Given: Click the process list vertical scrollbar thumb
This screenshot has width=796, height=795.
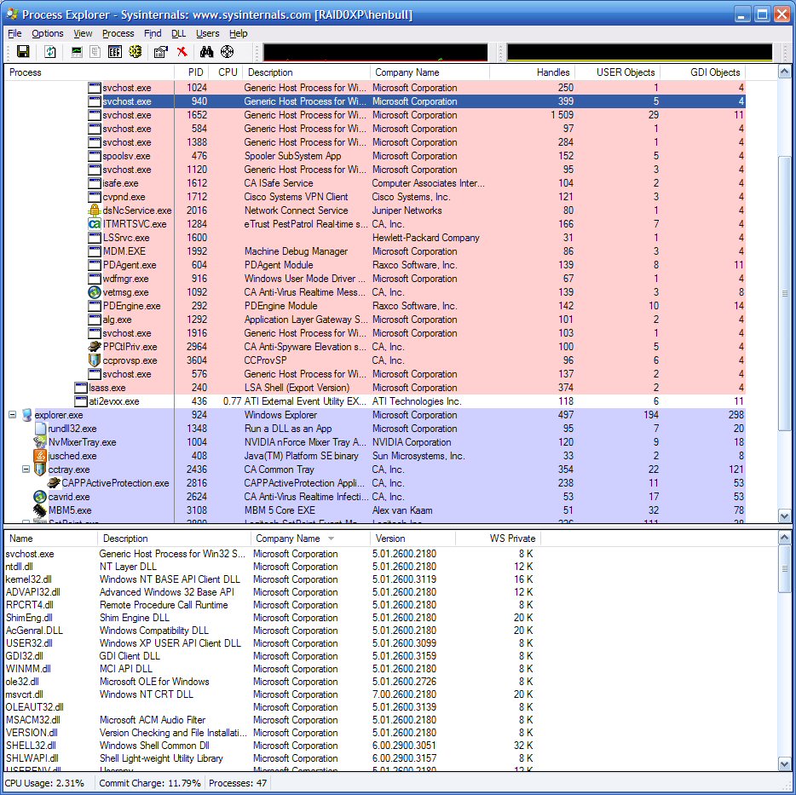Looking at the screenshot, I should [784, 292].
